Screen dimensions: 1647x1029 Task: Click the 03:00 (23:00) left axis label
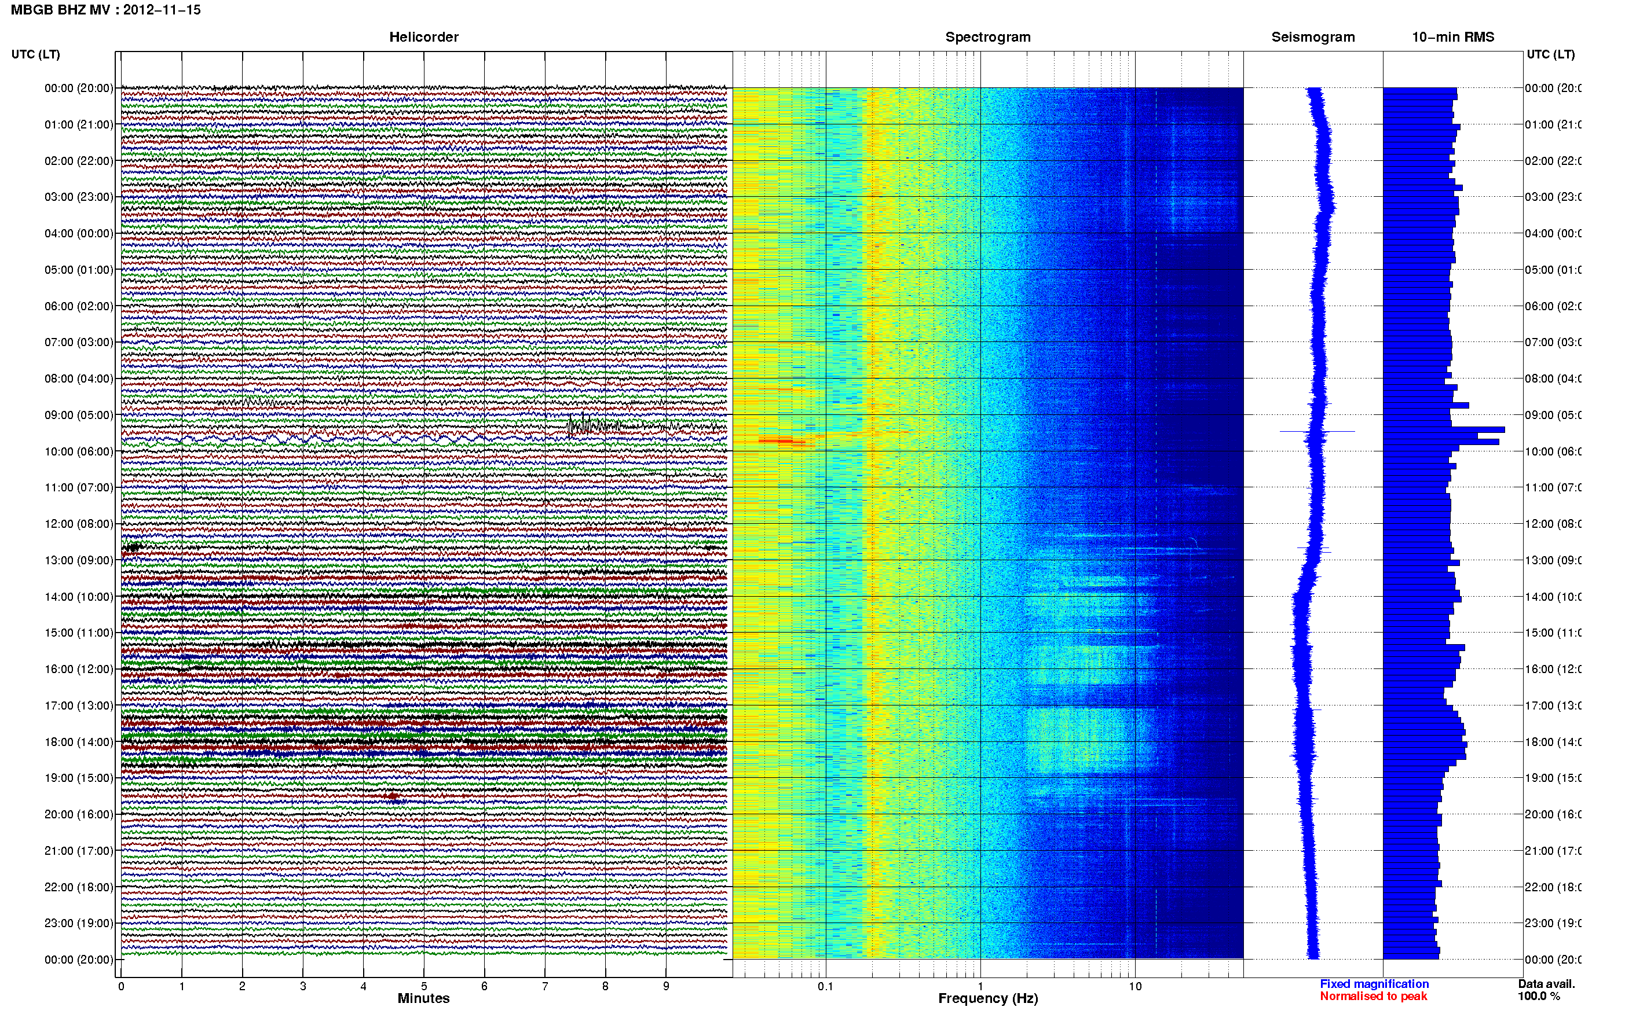tap(79, 197)
